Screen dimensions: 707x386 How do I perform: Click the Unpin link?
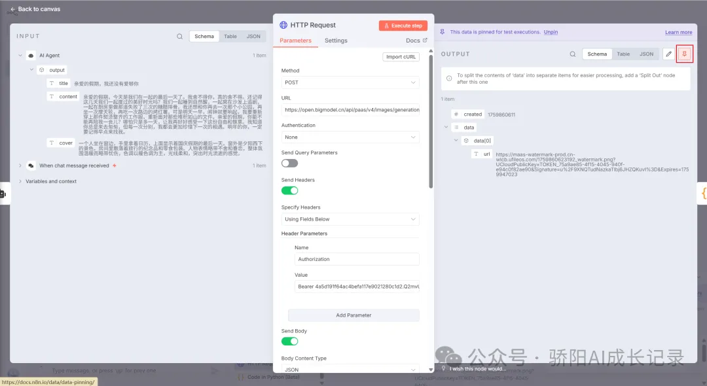coord(551,32)
